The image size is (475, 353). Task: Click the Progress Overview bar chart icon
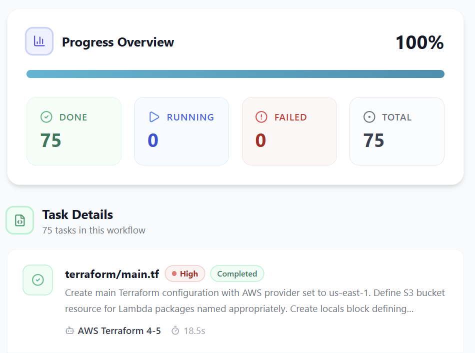(39, 41)
